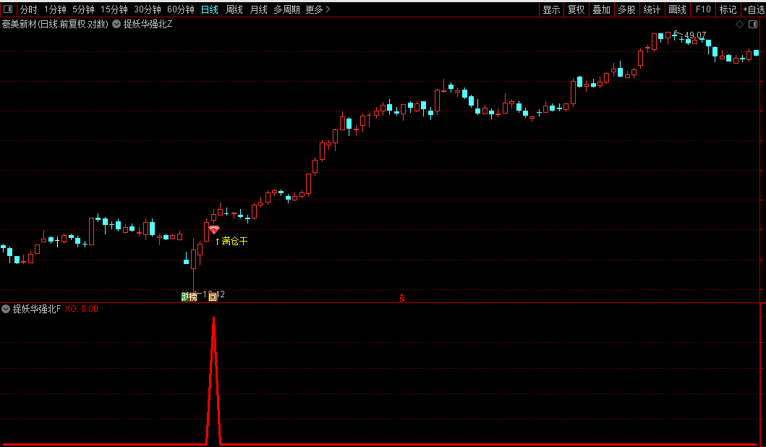Viewport: 766px width, 447px height.
Task: Select the 日线 daily period
Action: coord(210,9)
